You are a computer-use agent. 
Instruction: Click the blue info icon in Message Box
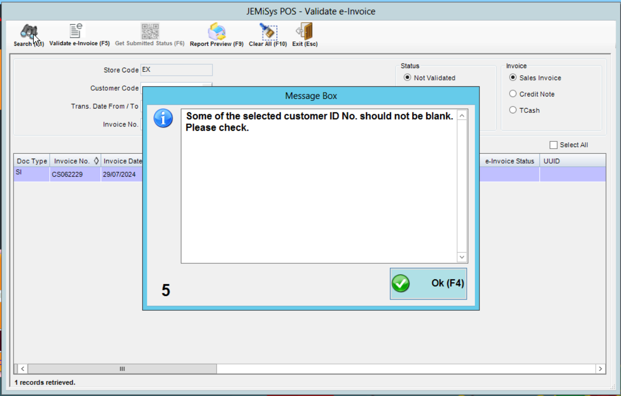[163, 118]
